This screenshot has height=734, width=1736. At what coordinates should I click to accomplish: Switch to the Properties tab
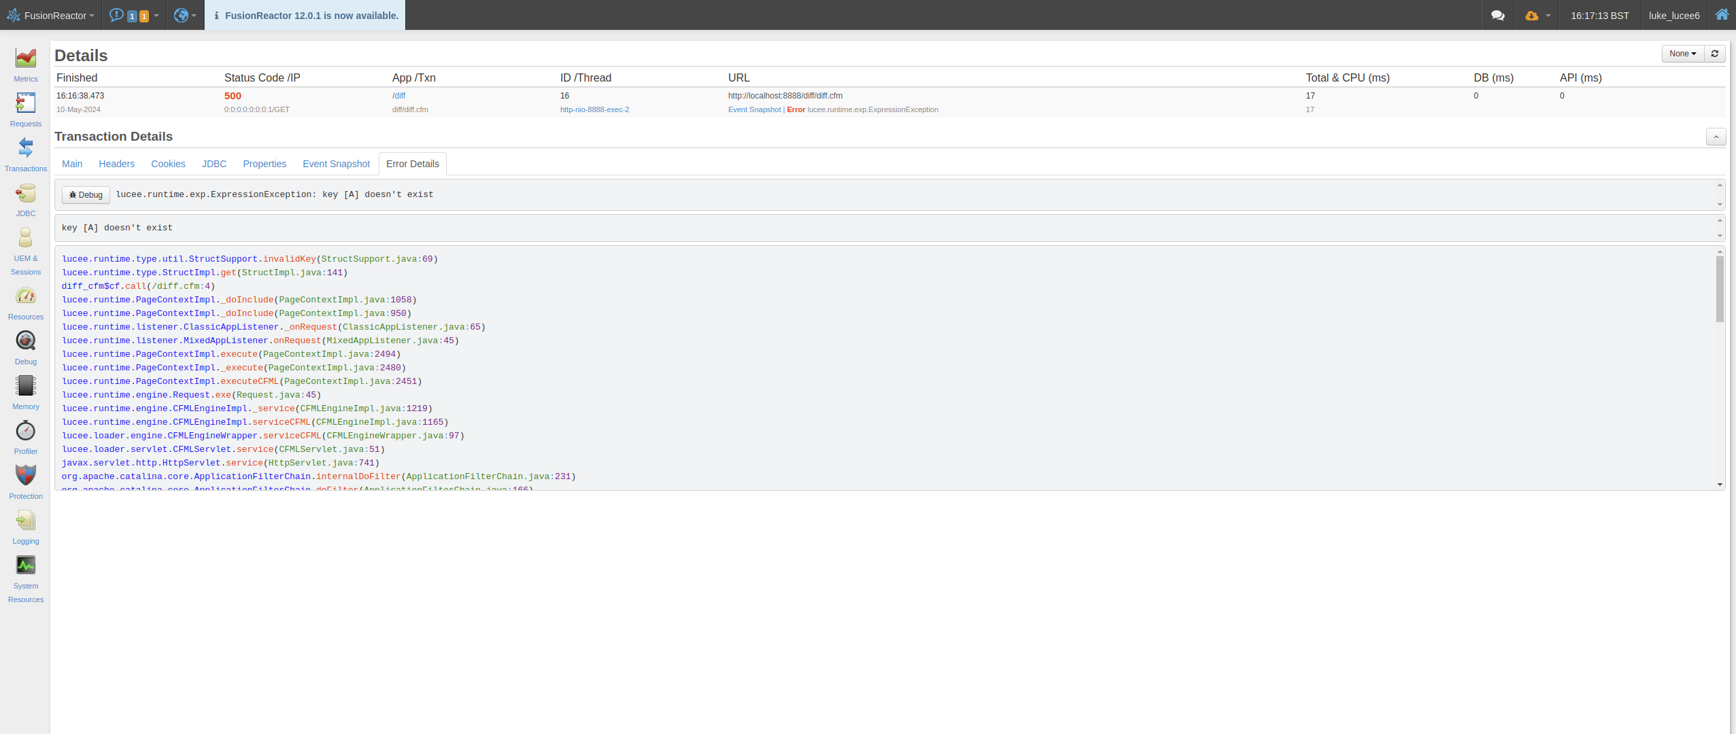coord(265,164)
